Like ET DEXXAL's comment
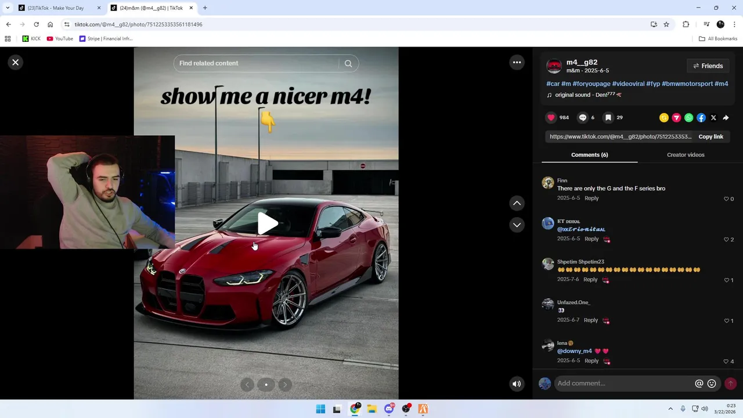 (x=726, y=239)
